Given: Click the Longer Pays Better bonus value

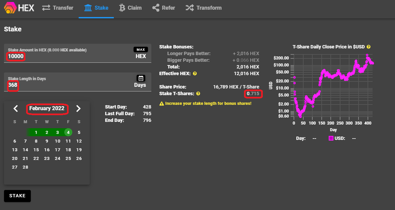Looking at the screenshot, I should [246, 53].
